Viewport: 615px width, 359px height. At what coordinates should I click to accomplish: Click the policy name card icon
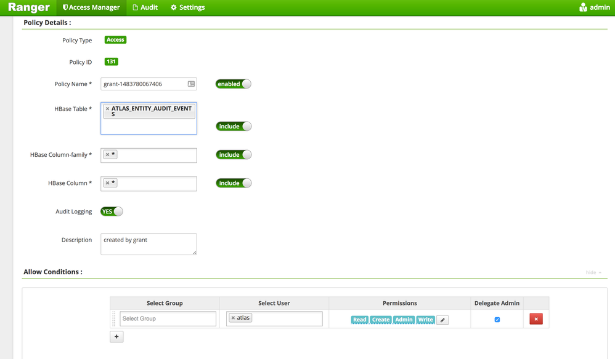tap(191, 84)
